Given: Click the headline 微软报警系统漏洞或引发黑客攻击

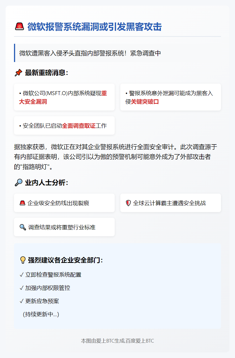Looking at the screenshot, I should coord(94,27).
